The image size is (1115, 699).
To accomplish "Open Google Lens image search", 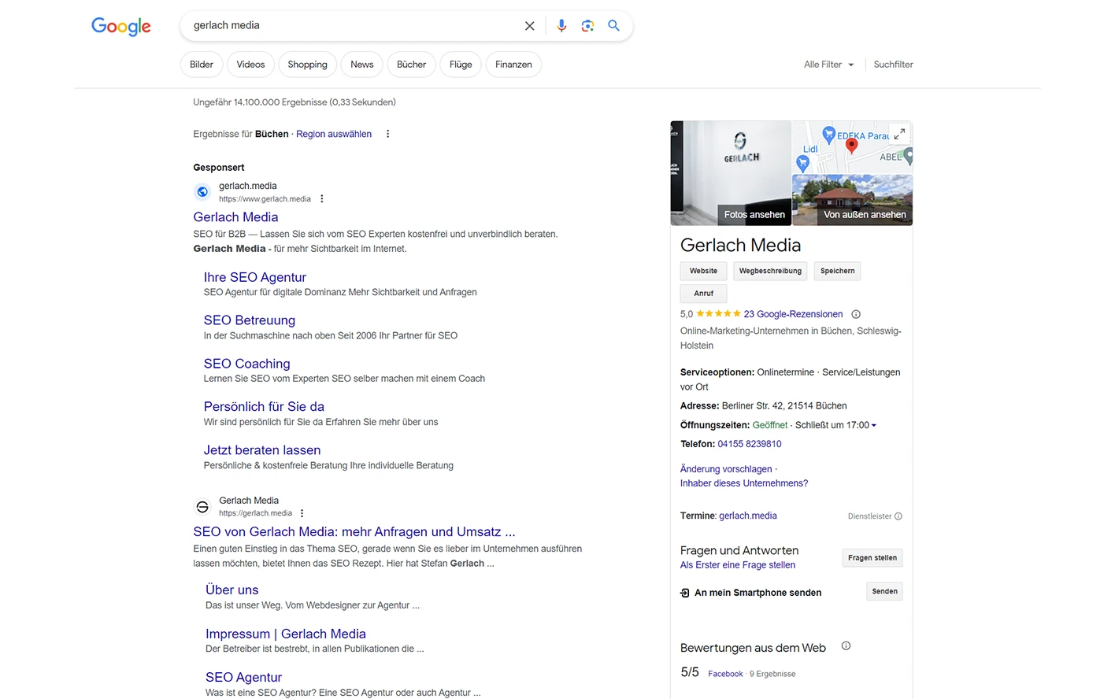I will 587,26.
